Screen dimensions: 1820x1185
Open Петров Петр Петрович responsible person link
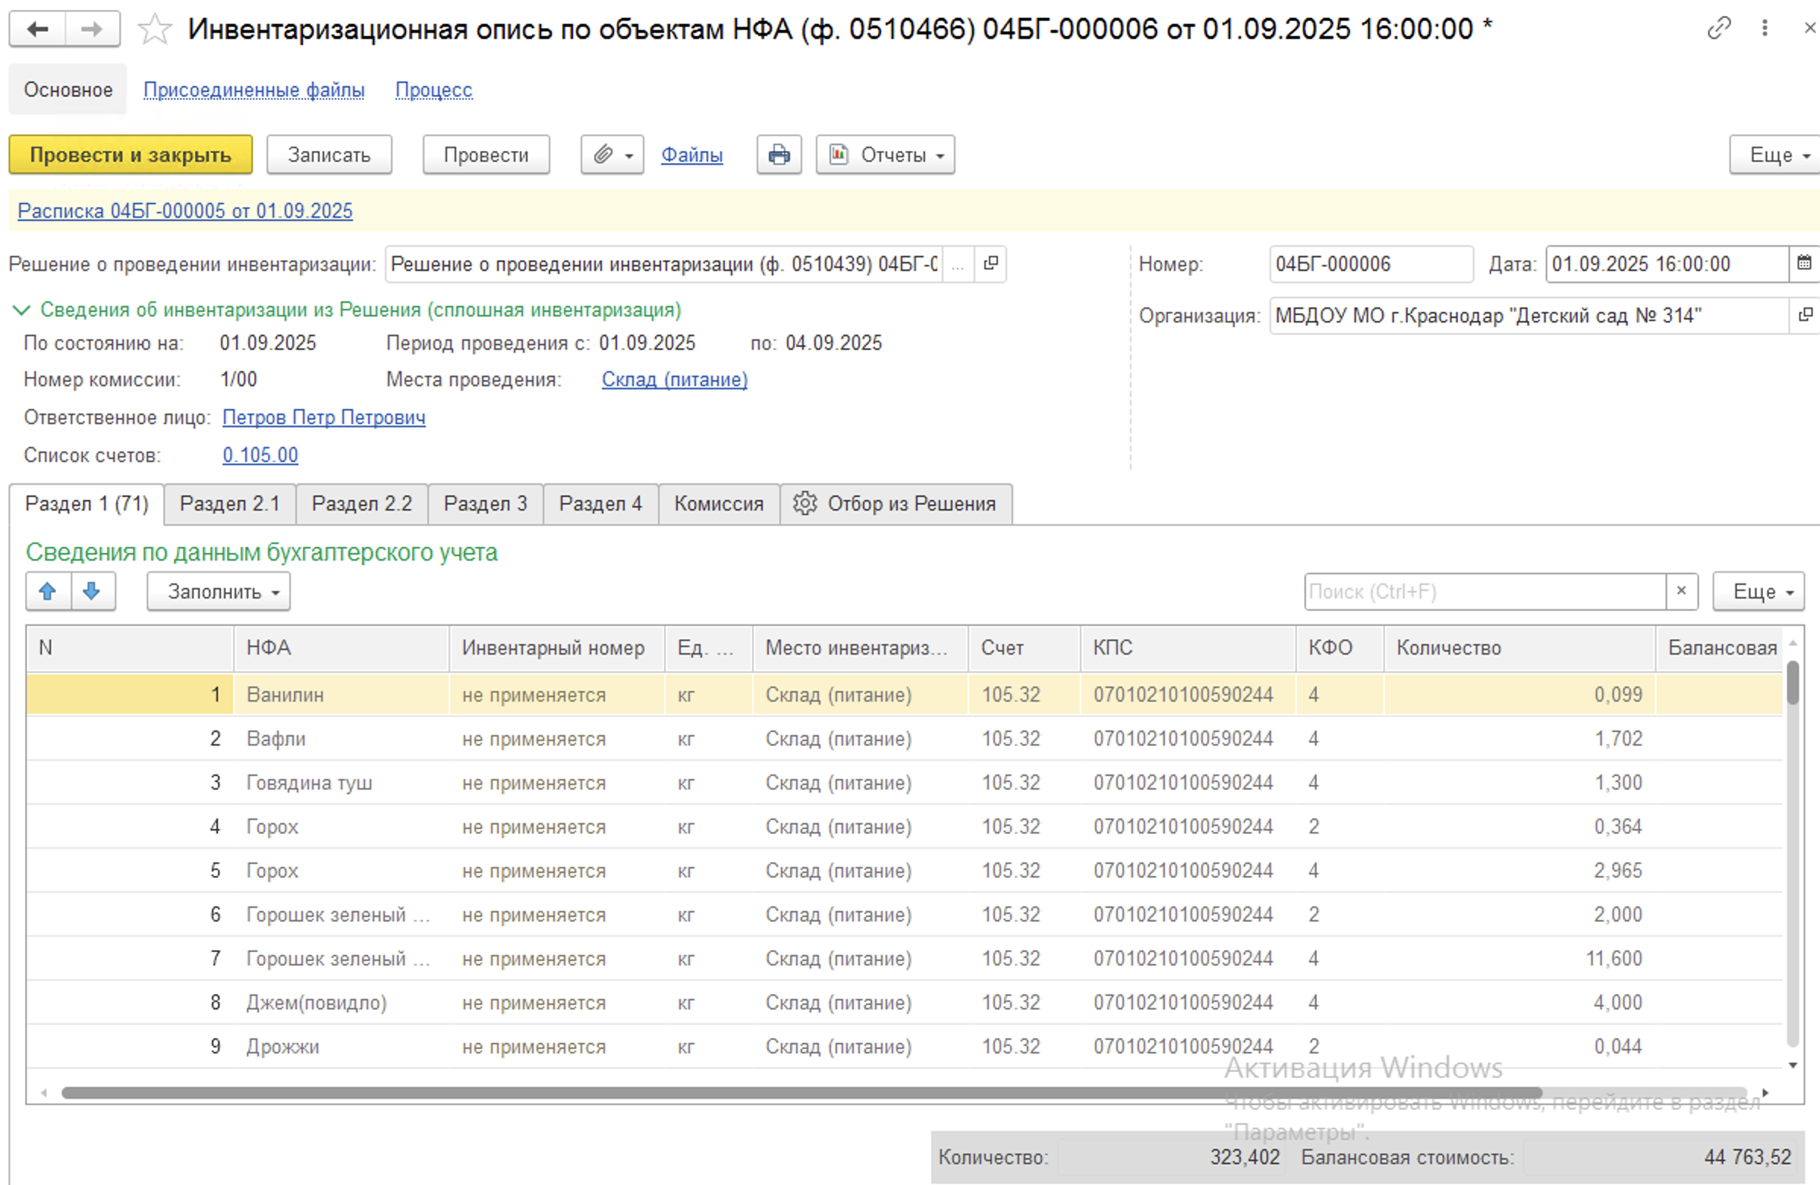tap(323, 417)
